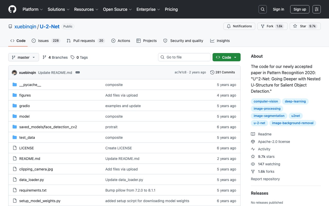
Task: View the 0 Tags link
Action: (79, 57)
